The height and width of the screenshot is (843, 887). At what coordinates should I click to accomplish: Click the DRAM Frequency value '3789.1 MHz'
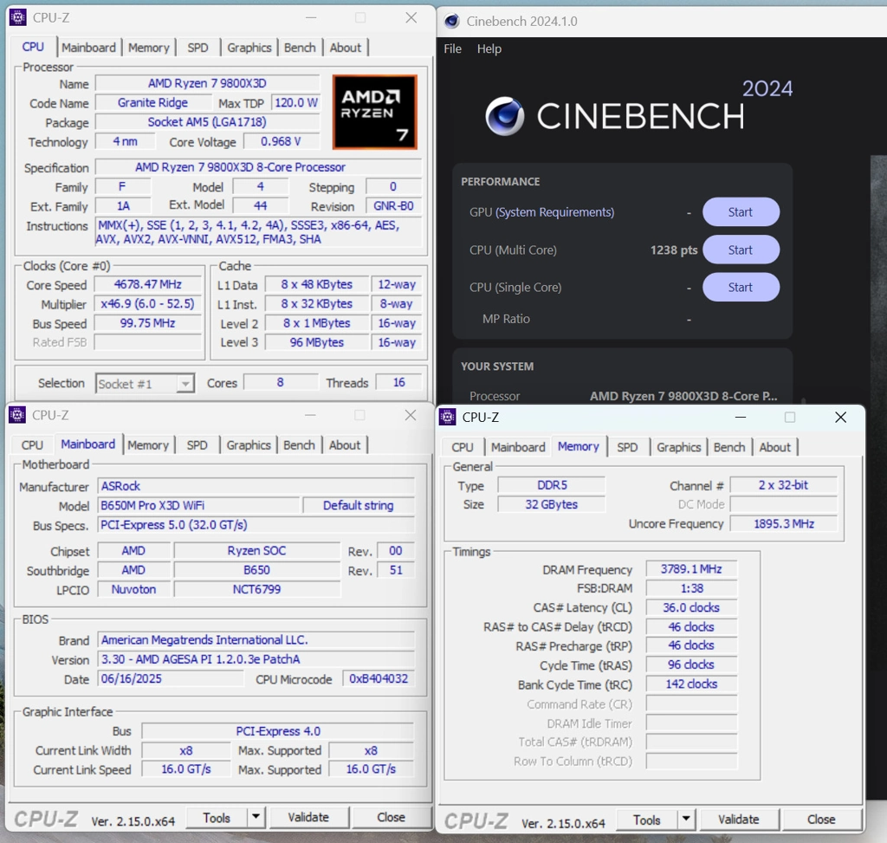(691, 568)
